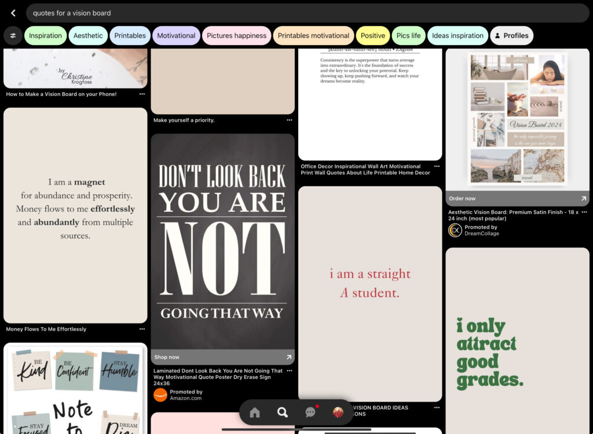The height and width of the screenshot is (434, 593).
Task: Open more options for Aesthetic Vision Board pin
Action: [x=584, y=212]
